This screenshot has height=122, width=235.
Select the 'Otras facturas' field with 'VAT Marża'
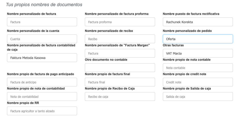(198, 53)
